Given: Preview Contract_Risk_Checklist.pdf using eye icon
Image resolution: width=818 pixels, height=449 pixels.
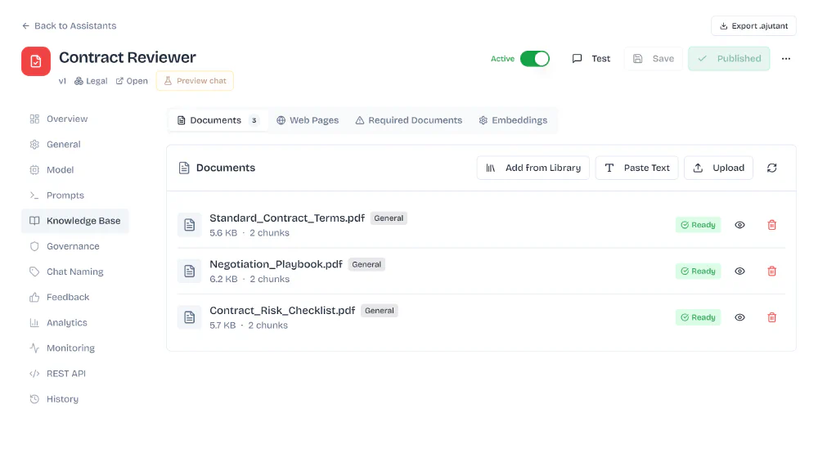Looking at the screenshot, I should (x=739, y=317).
